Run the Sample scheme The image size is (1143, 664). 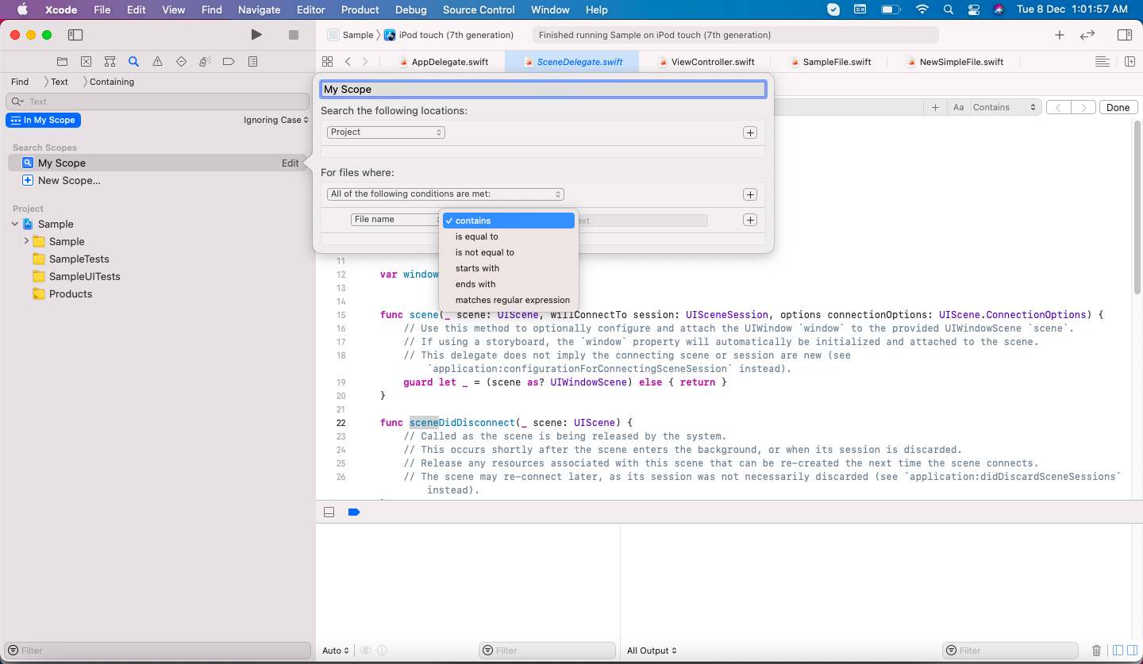click(256, 35)
